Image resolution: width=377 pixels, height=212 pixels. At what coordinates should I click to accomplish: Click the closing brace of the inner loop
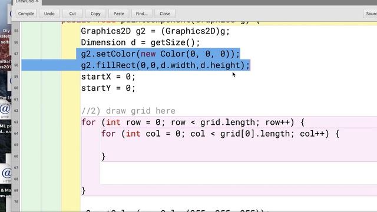pos(104,157)
